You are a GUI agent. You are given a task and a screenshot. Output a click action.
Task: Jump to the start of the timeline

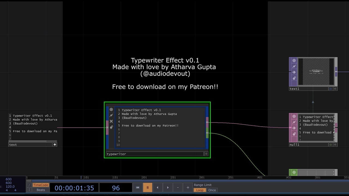point(138,187)
